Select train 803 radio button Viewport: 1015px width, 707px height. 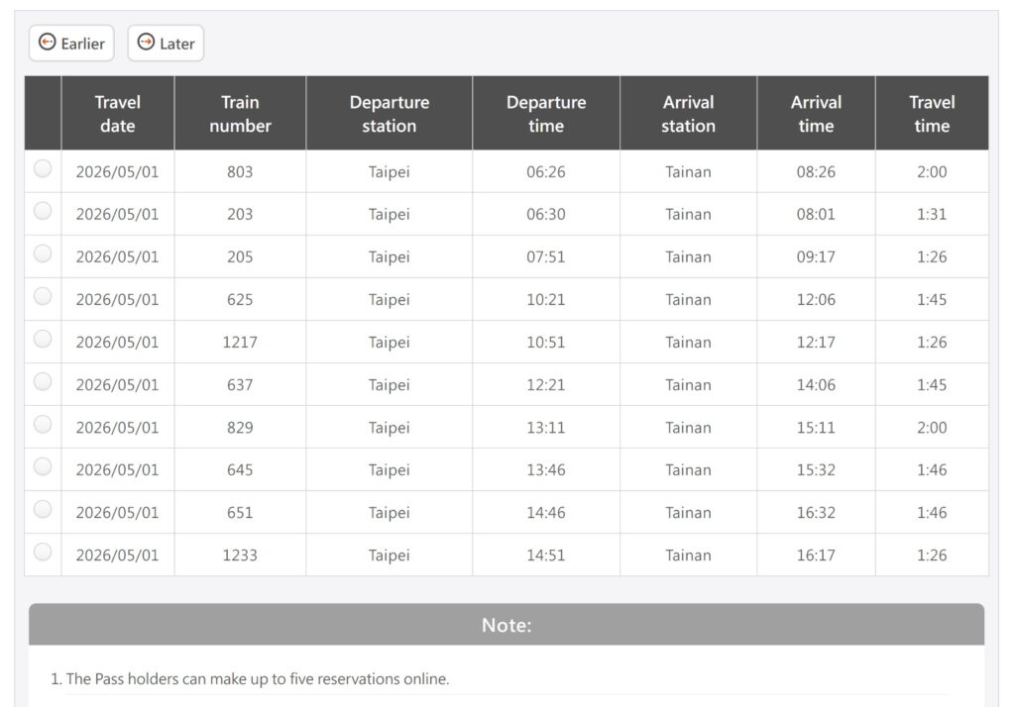pos(43,169)
